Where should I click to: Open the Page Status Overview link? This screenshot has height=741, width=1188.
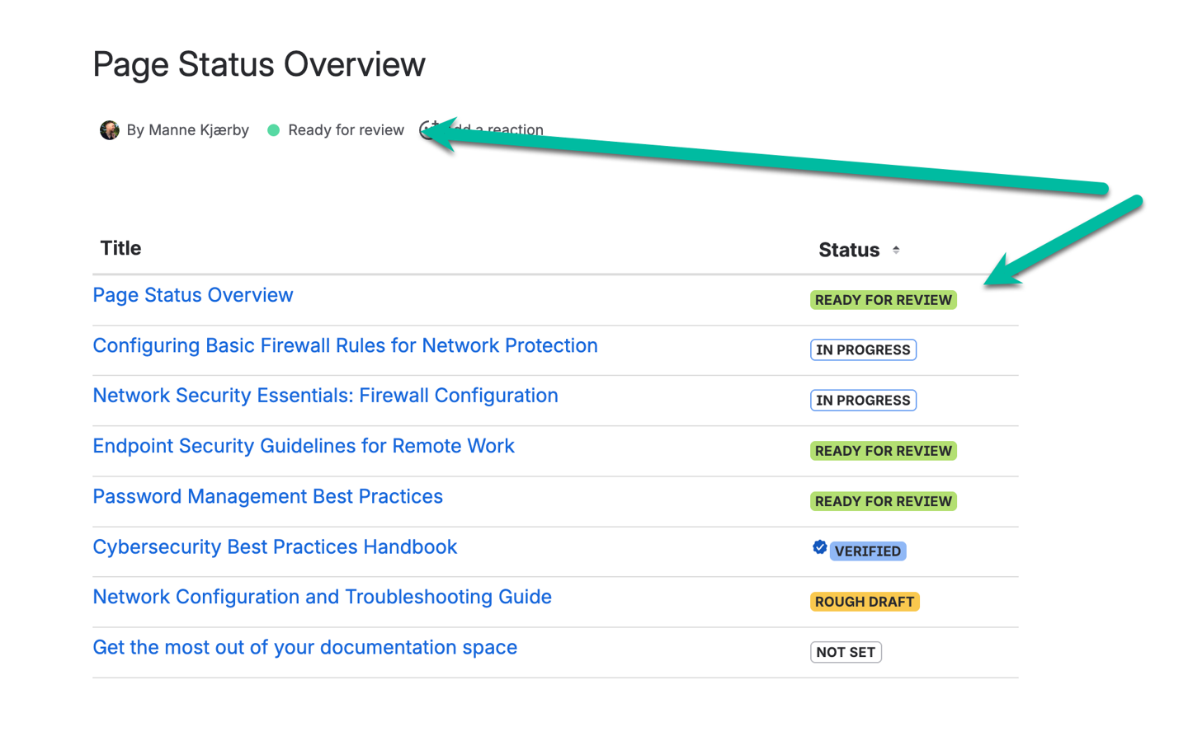(192, 295)
